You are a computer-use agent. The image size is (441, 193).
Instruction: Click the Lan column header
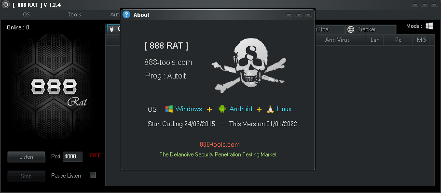click(x=375, y=40)
